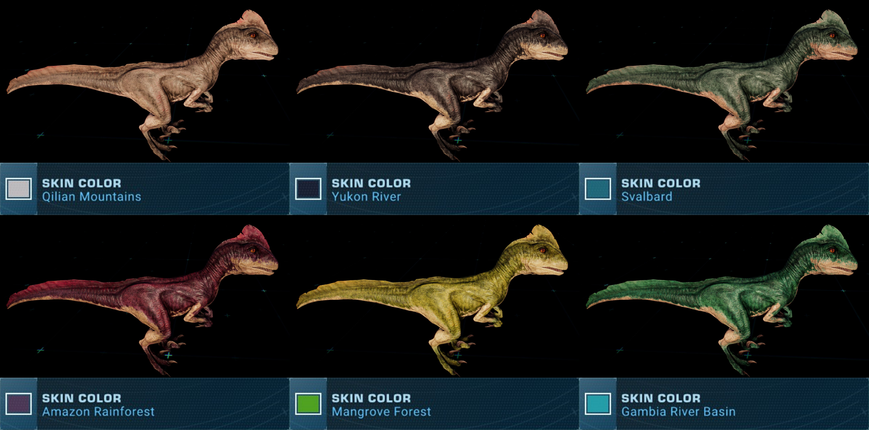Click the green Gambia River Basin dinosaur
The height and width of the screenshot is (430, 869).
[x=742, y=298]
